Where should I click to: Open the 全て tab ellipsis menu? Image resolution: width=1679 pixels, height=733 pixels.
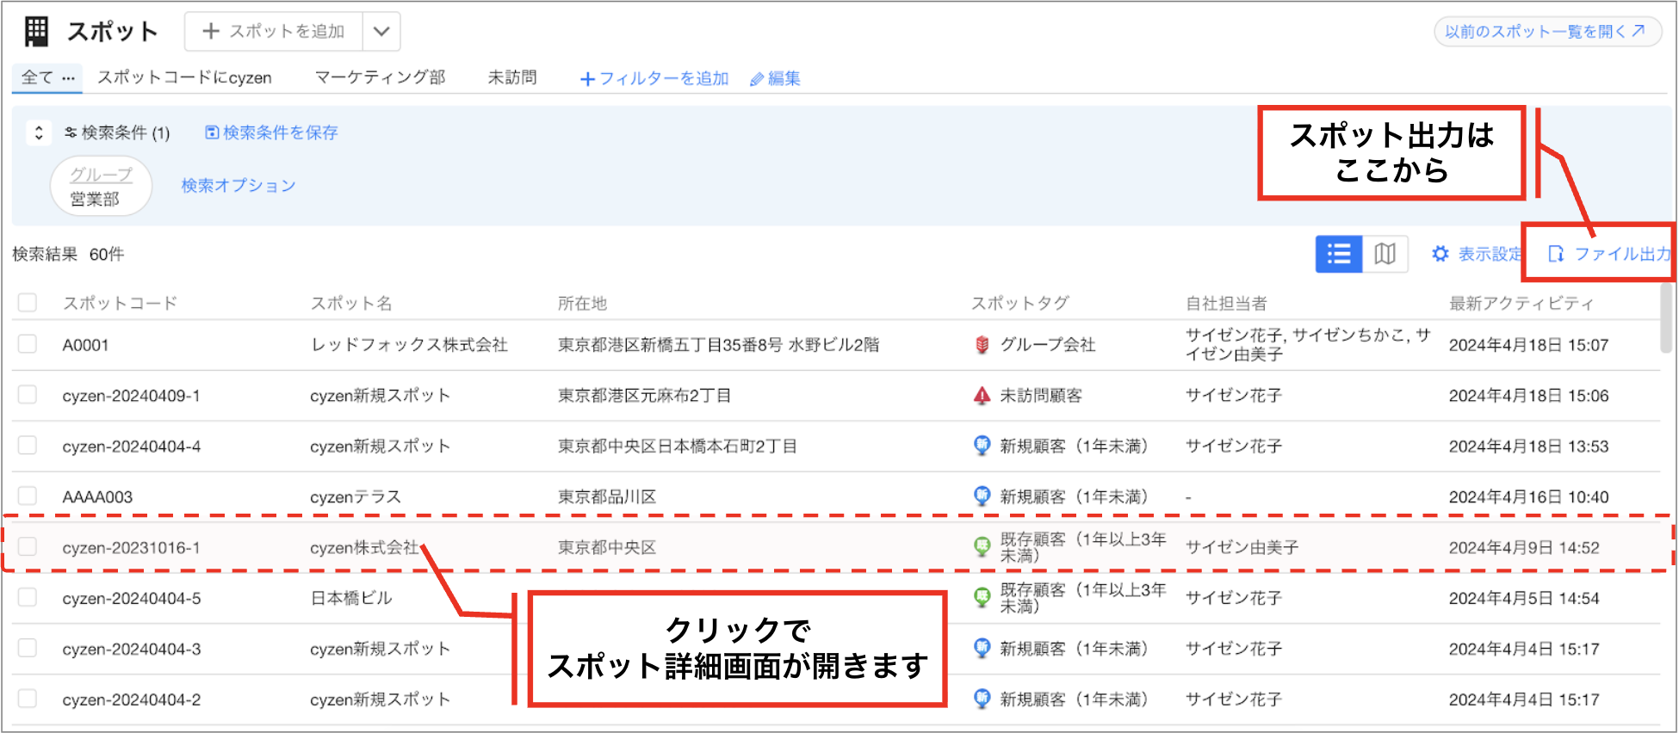[69, 78]
